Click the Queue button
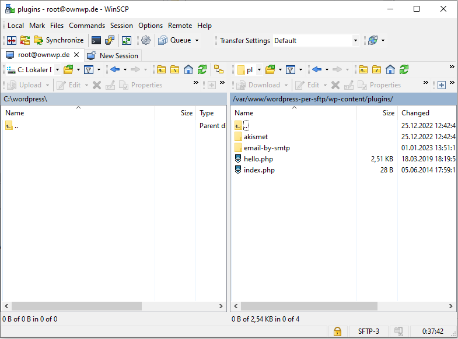Viewport: 458px width, 339px height. pos(174,40)
